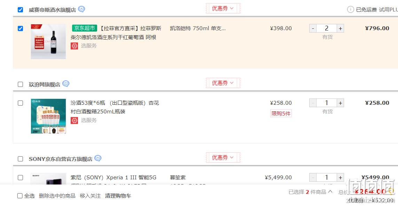Expand 优惠券 dropdown for 玖汾网旗舰店
The image size is (398, 206).
point(223,83)
